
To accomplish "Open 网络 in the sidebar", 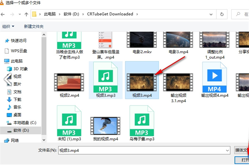I will click(x=12, y=140).
